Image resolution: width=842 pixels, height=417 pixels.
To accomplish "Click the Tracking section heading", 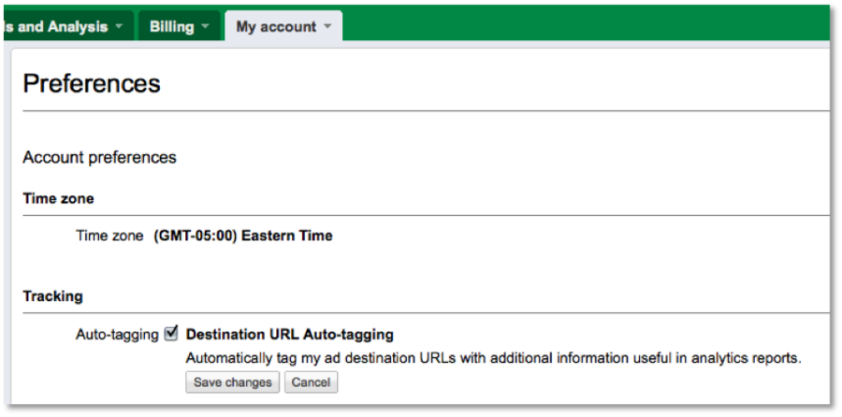I will pyautogui.click(x=52, y=296).
